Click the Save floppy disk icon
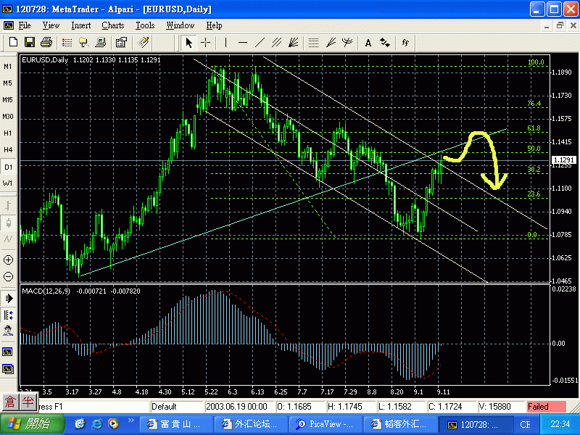 [30, 43]
